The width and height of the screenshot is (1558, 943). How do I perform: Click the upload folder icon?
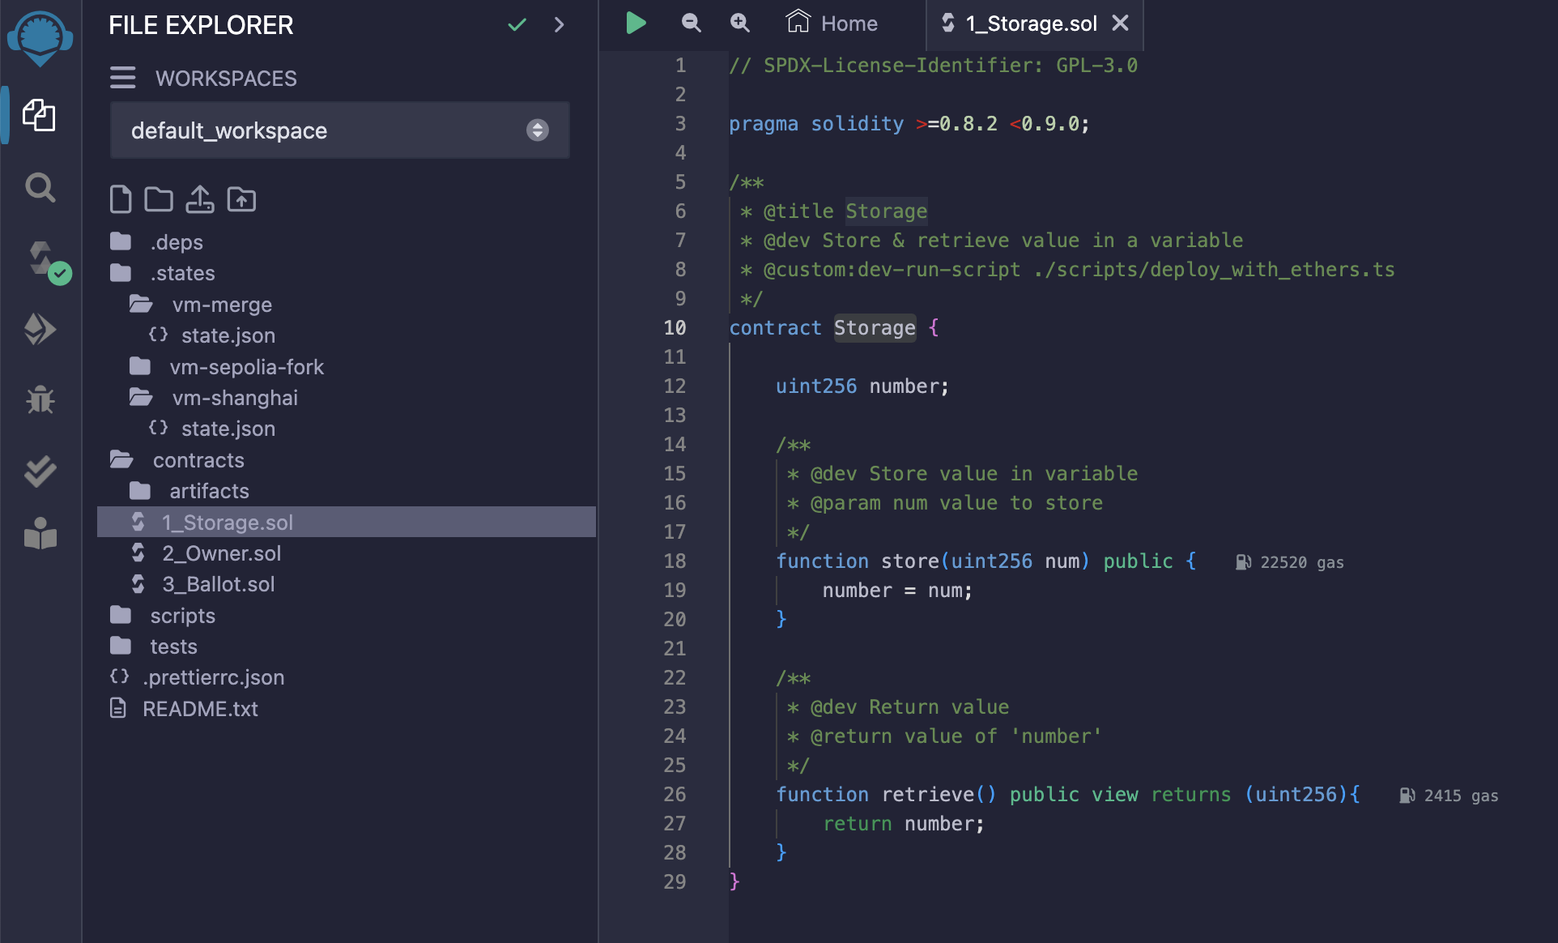click(x=241, y=199)
